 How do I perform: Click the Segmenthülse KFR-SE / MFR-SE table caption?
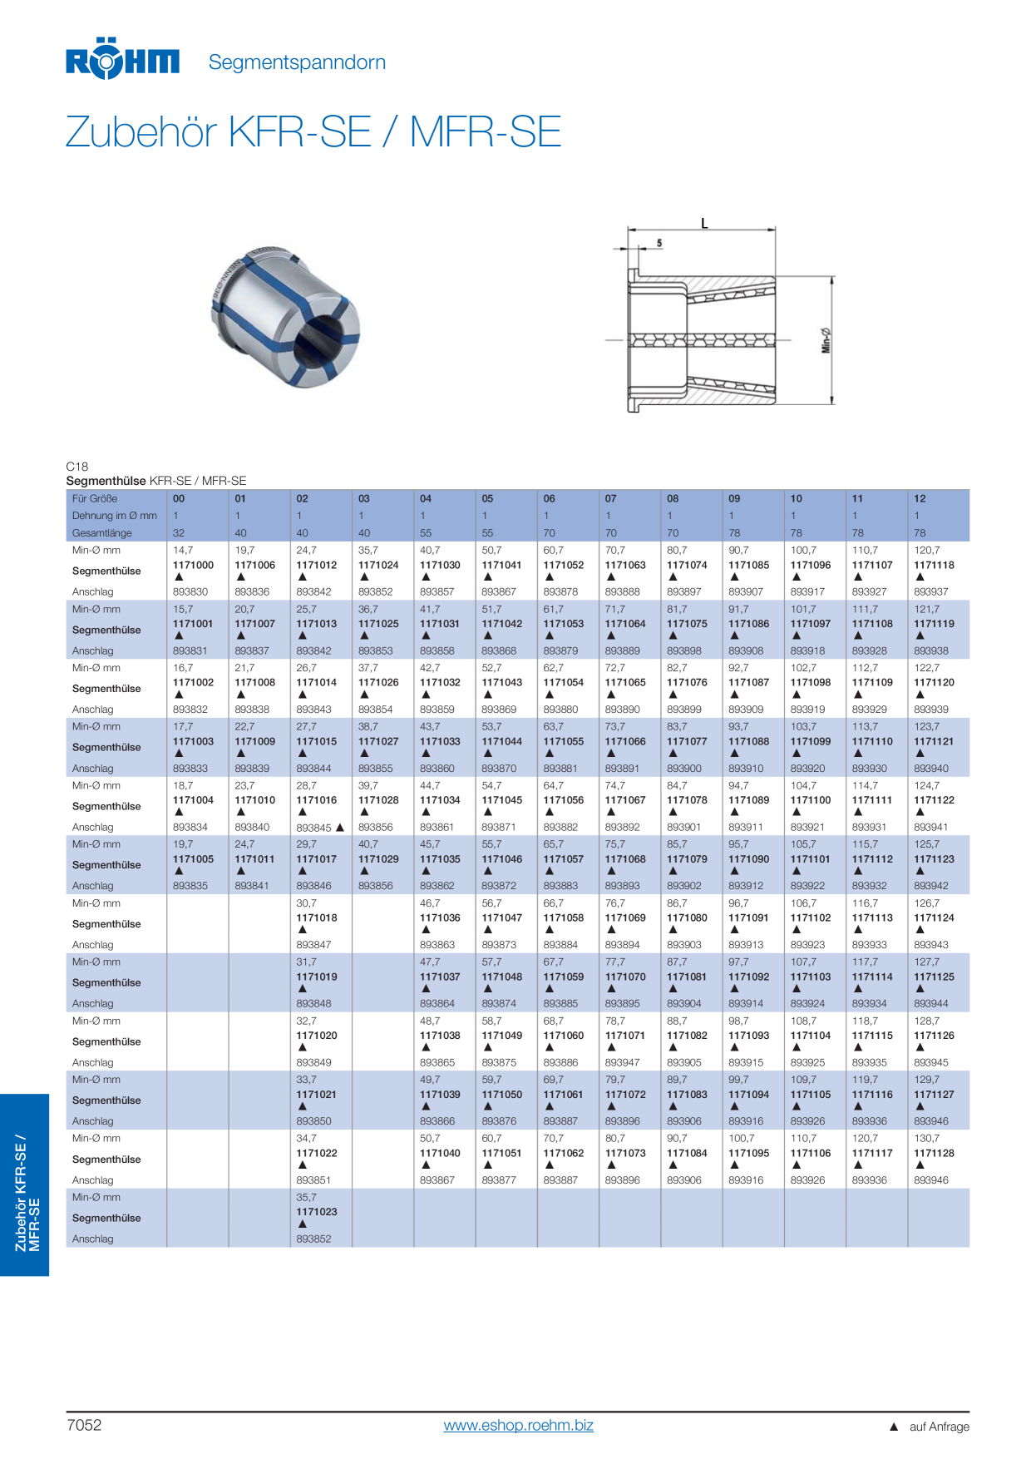tap(156, 481)
